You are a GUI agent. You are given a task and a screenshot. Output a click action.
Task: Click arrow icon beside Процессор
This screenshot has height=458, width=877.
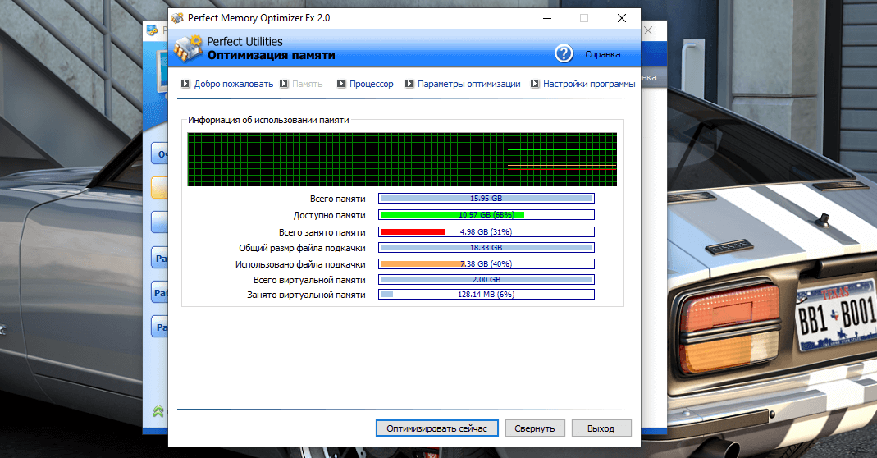[x=340, y=84]
